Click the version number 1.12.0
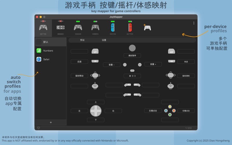This screenshot has height=145, width=232. (x=188, y=128)
